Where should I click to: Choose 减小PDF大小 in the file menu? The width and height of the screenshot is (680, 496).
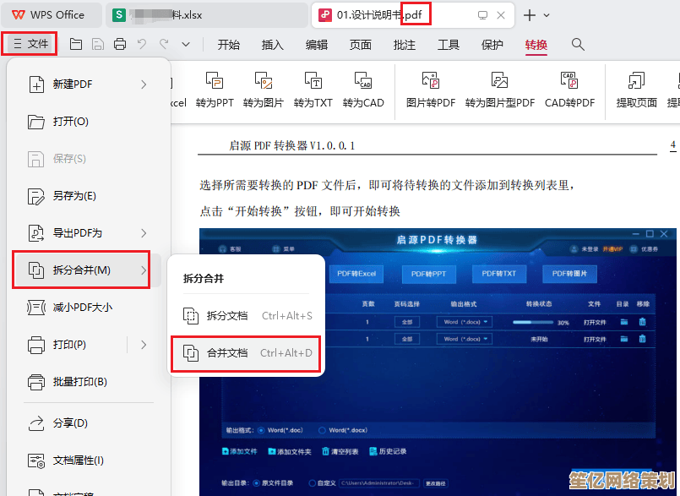[x=87, y=308]
